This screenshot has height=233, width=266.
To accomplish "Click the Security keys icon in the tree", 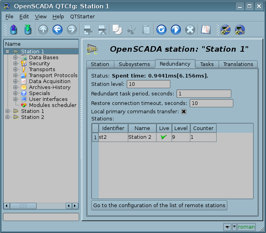I will pyautogui.click(x=23, y=63).
